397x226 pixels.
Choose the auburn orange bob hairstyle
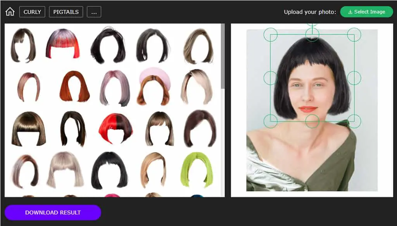click(74, 86)
